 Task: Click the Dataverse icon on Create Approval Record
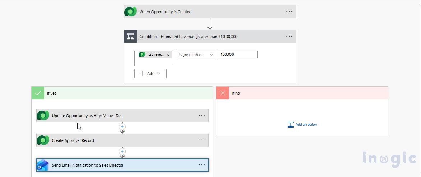pyautogui.click(x=43, y=140)
